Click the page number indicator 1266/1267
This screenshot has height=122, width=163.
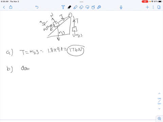pyautogui.click(x=159, y=101)
